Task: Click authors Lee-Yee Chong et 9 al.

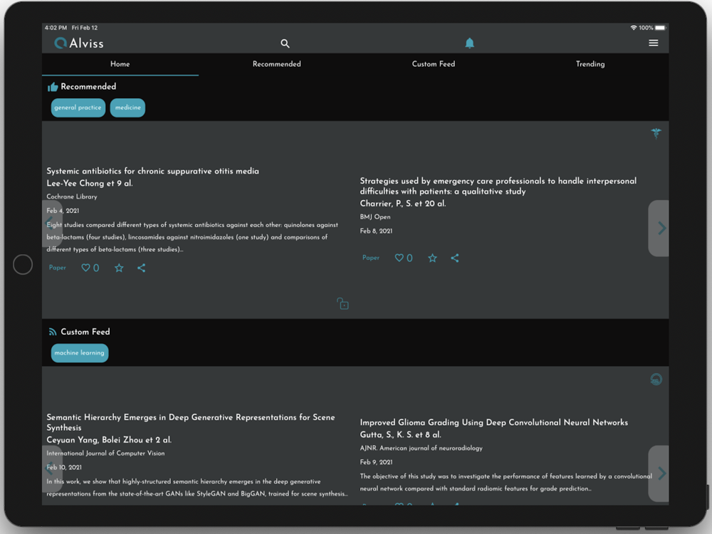Action: coord(90,184)
